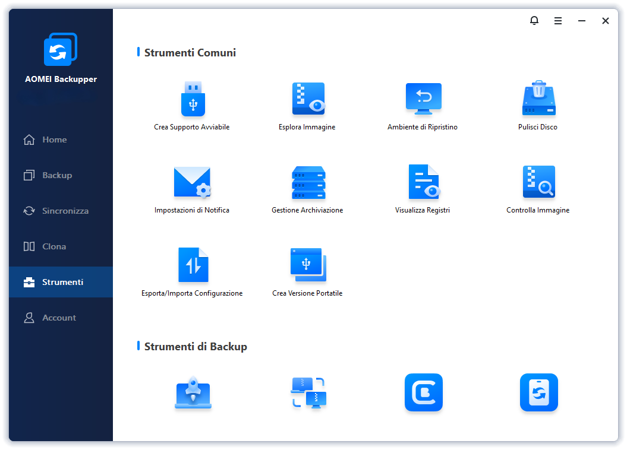Viewport: 627px width, 450px height.
Task: Open the blue C-shaped app tool icon
Action: click(x=423, y=392)
